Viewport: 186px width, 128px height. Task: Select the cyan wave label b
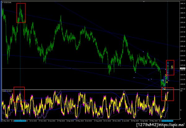pos(163,88)
